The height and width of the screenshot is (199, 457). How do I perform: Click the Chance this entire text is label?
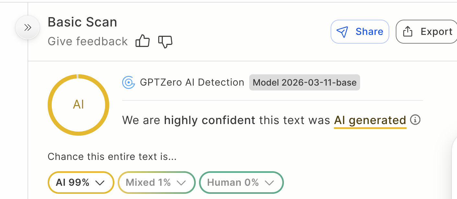(x=112, y=157)
